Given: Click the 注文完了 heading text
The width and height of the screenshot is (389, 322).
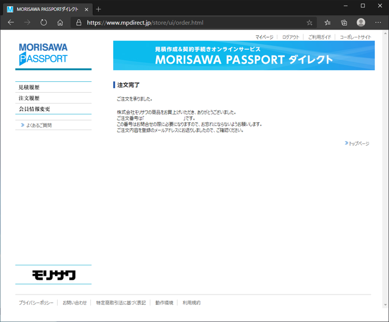Looking at the screenshot, I should [128, 85].
